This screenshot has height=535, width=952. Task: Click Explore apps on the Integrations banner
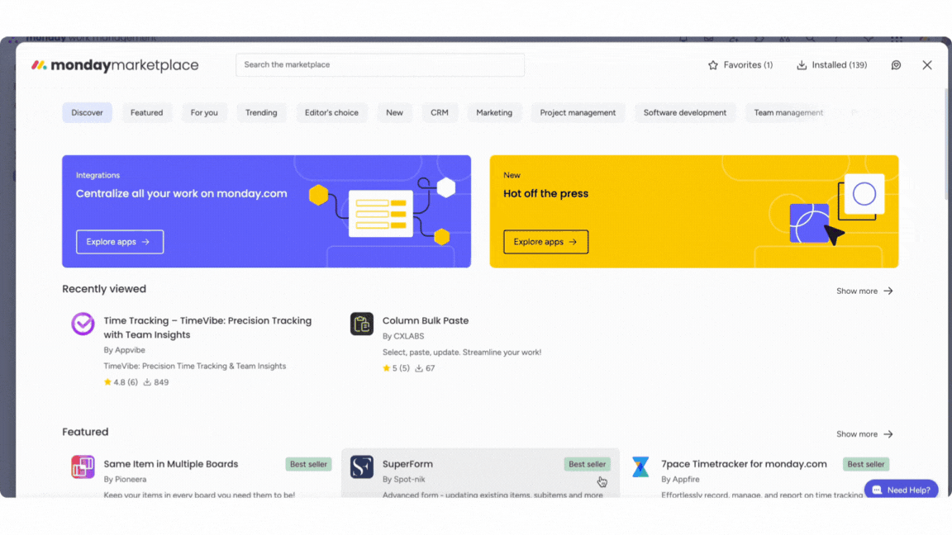(120, 242)
